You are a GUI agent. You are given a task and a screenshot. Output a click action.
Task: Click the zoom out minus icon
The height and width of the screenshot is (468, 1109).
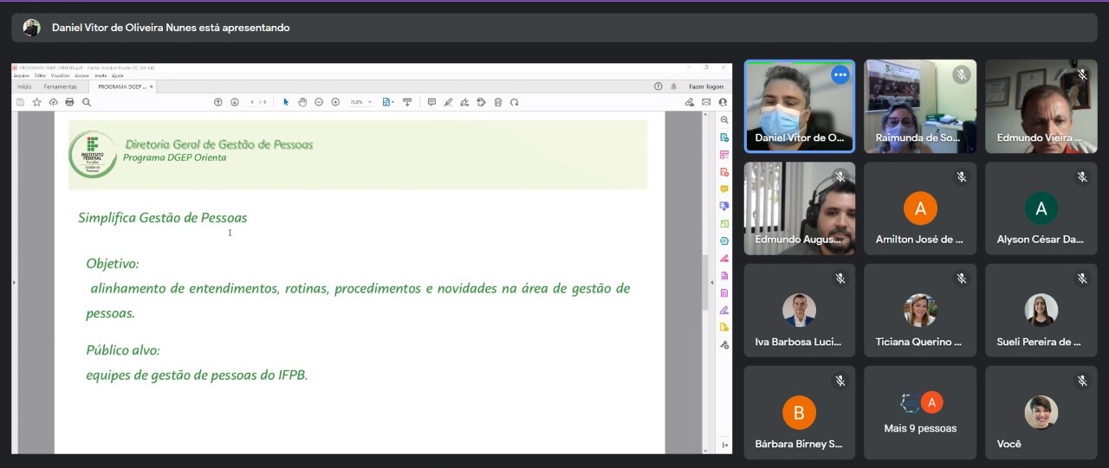click(x=319, y=102)
